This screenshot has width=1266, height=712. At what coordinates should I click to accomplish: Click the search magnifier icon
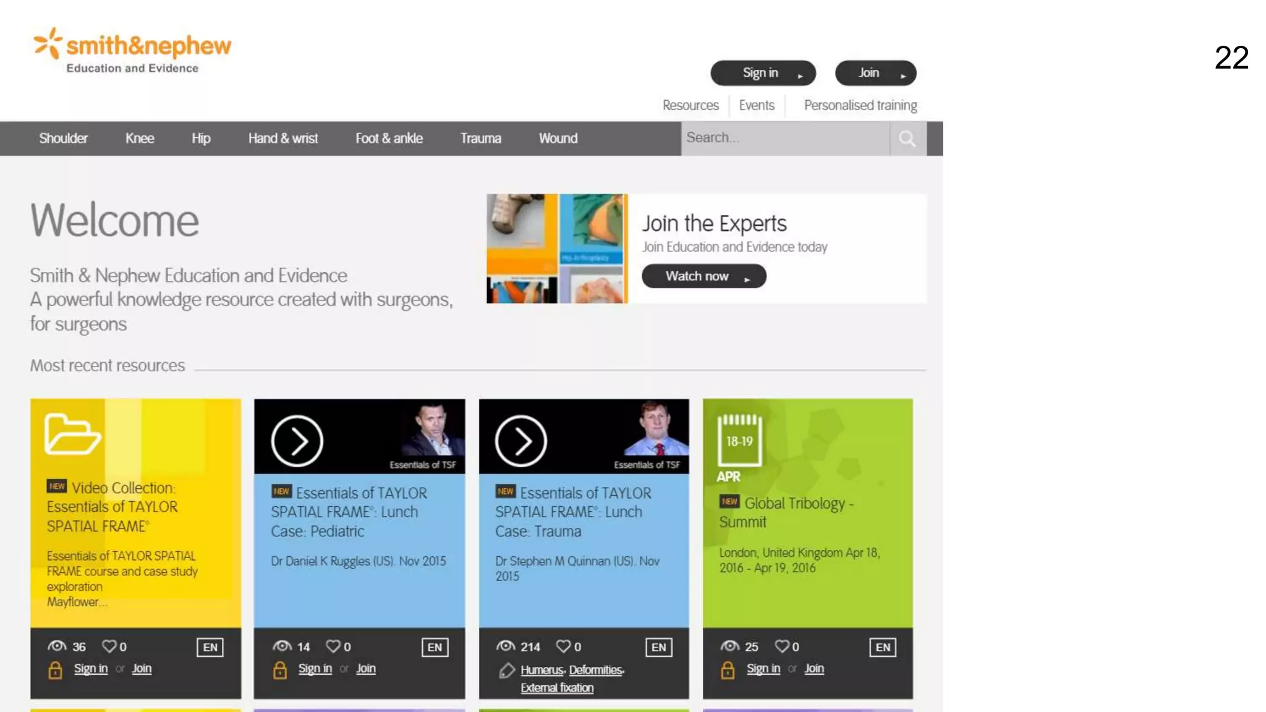click(907, 138)
